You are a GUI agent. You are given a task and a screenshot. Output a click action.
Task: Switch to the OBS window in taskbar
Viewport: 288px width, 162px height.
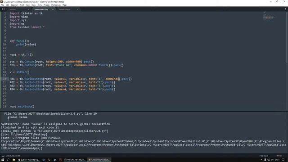point(75,160)
